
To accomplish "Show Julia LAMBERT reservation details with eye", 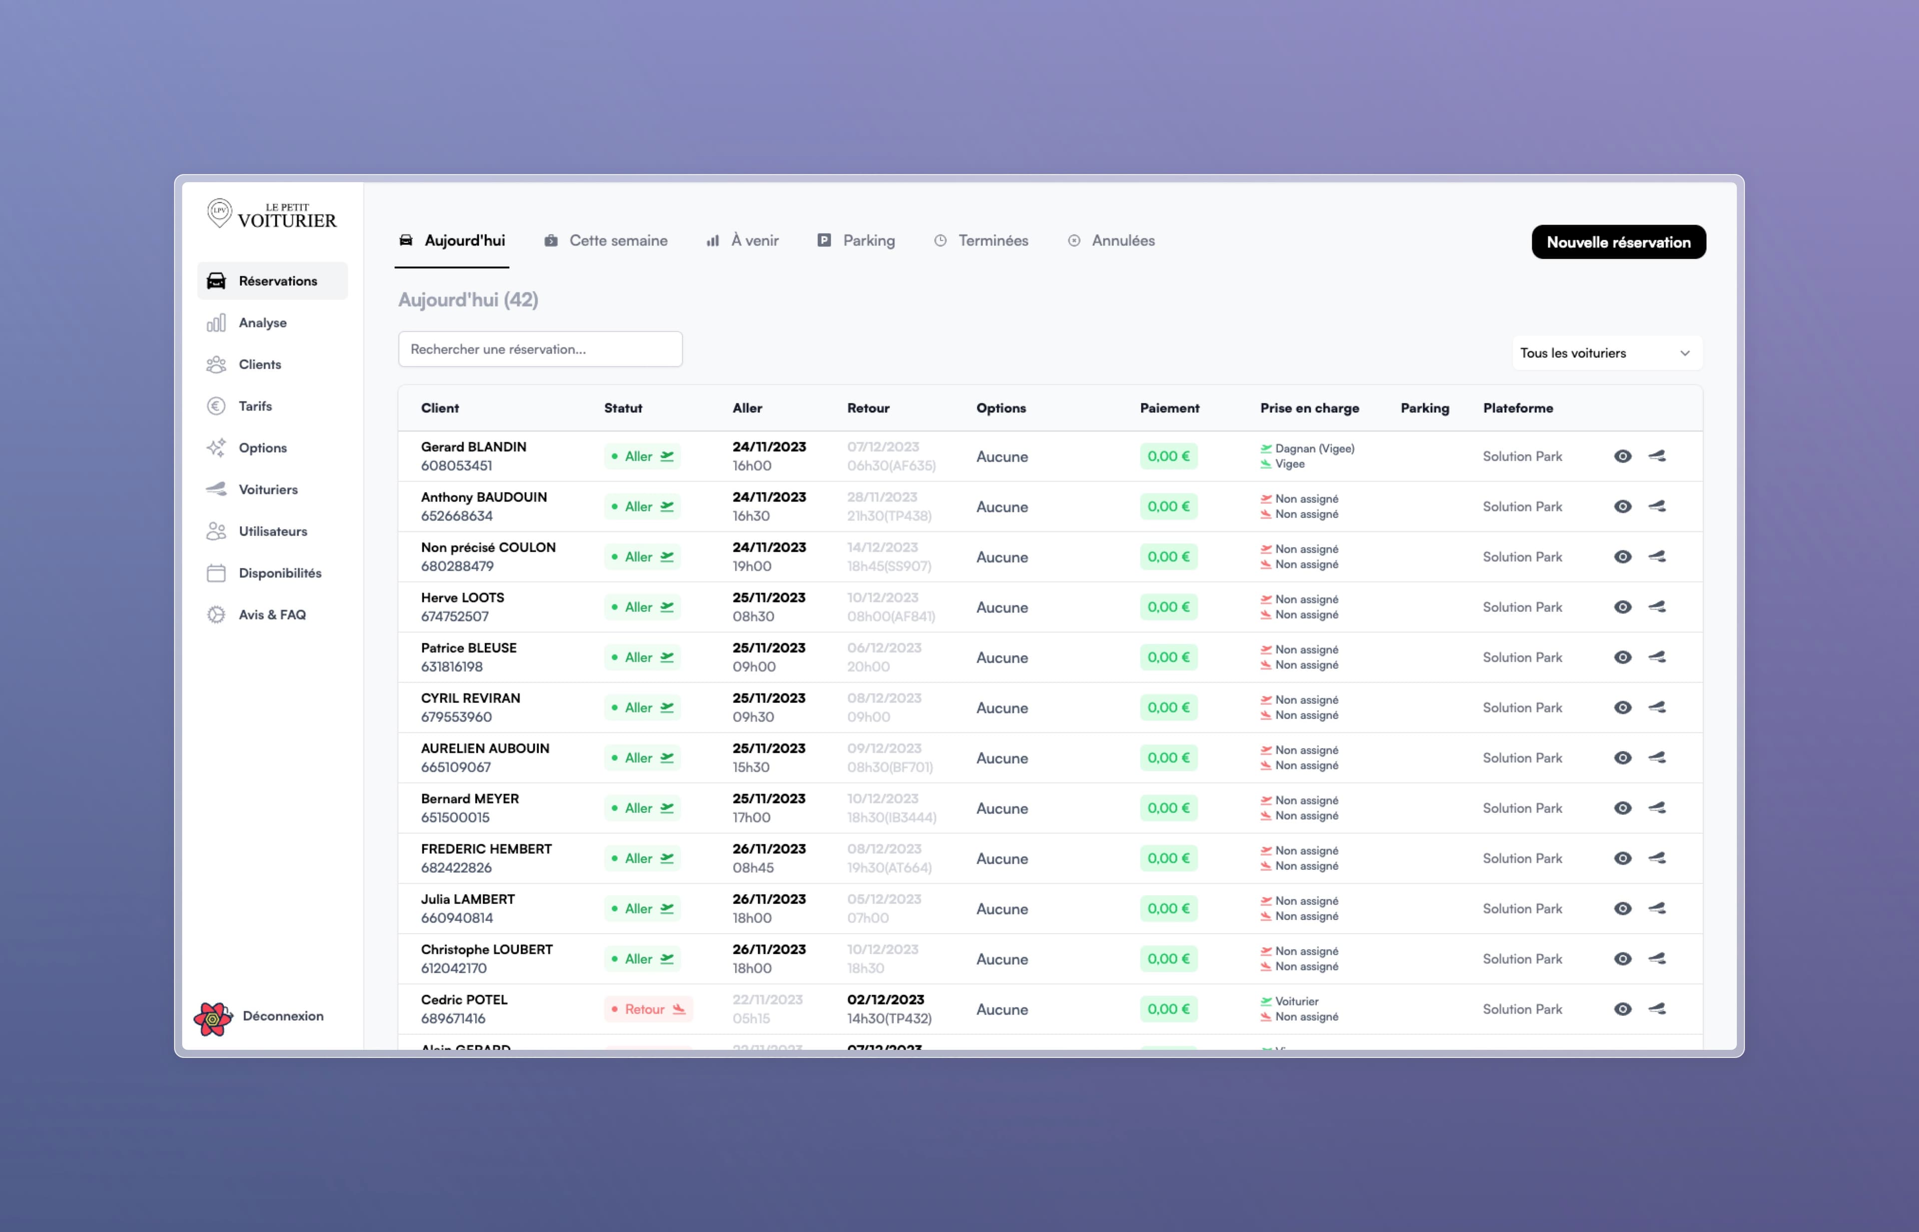I will (1622, 908).
